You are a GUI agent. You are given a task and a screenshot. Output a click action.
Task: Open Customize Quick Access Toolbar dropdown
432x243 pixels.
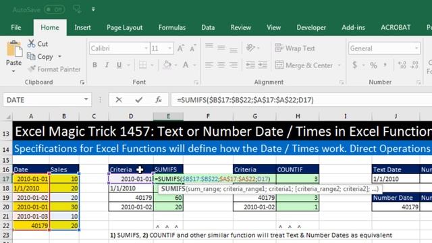pyautogui.click(x=93, y=9)
